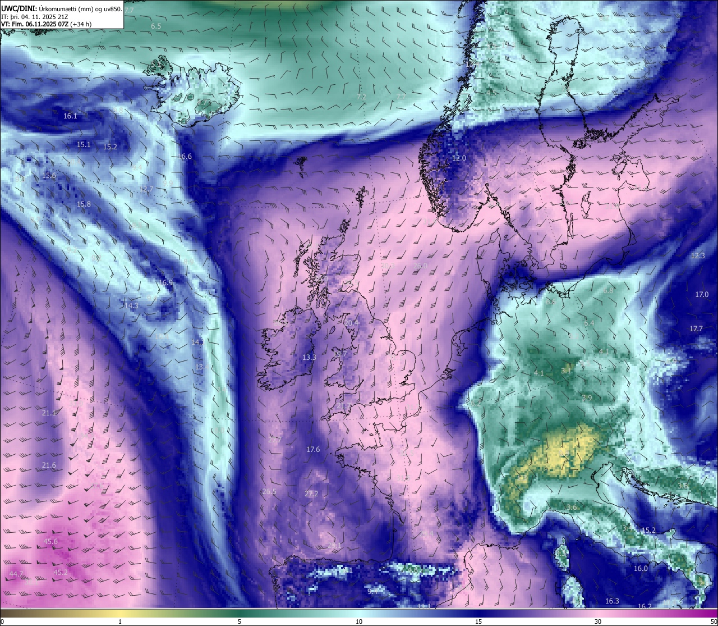718x626 pixels.
Task: Click the 14.3 value on the map
Action: click(131, 306)
